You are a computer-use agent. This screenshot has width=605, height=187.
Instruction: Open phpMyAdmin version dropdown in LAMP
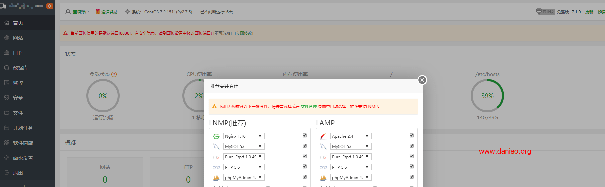351,177
